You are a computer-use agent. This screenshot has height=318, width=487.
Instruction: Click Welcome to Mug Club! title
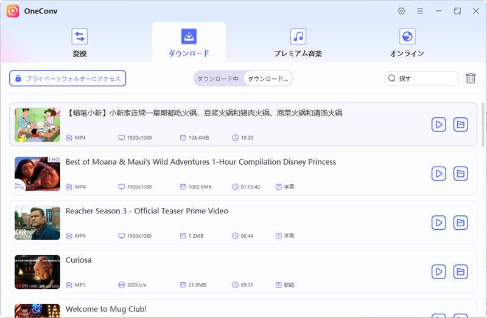[106, 309]
